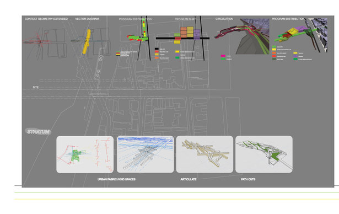Click the red swatch in Program Shift legend
This screenshot has height=214, width=339.
[x=157, y=52]
